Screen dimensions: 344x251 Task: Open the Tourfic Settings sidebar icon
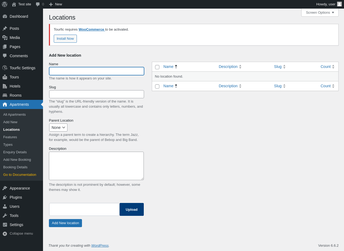5,68
